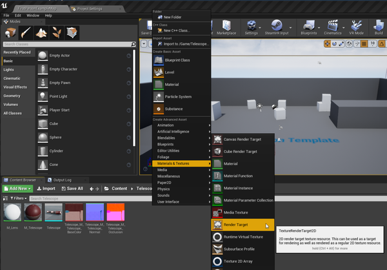Select the Telescope_Normal texture thumbnail
The width and height of the screenshot is (387, 270).
(95, 213)
